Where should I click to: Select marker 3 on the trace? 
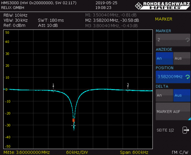point(128,85)
